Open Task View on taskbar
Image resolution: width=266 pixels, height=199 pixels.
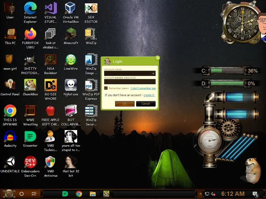pos(34,194)
